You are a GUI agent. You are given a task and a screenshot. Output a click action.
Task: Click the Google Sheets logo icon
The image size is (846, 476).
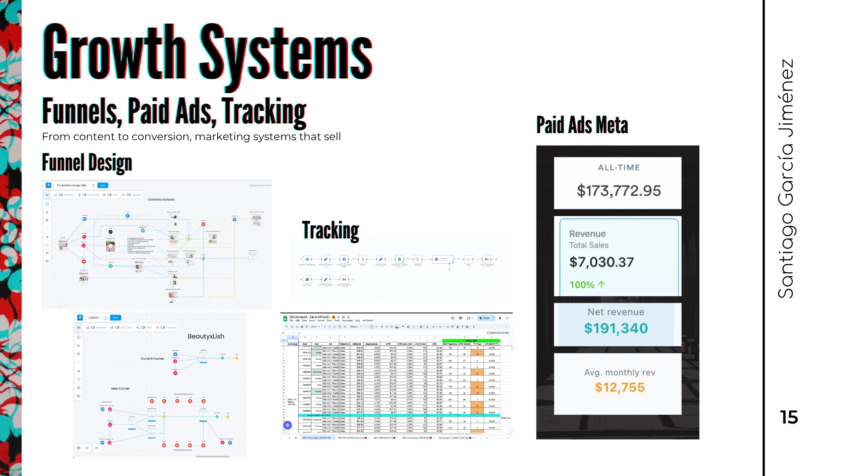[286, 318]
